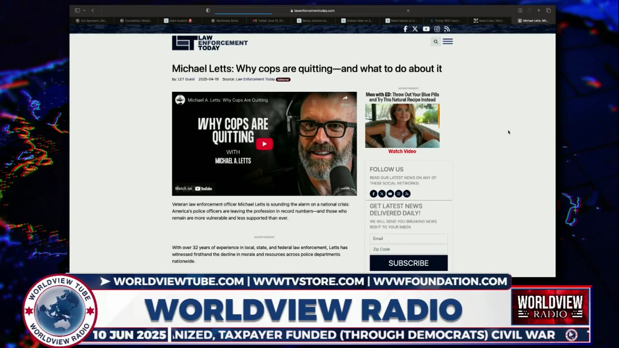Click the Email input field
This screenshot has height=348, width=619.
[409, 238]
